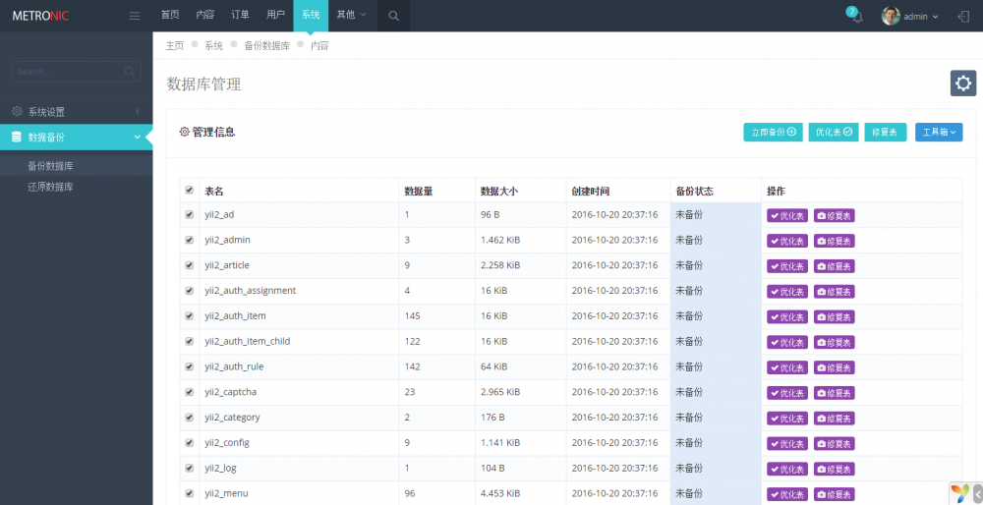This screenshot has width=983, height=505.
Task: Click the Yii debug toolbar logo
Action: 959,493
